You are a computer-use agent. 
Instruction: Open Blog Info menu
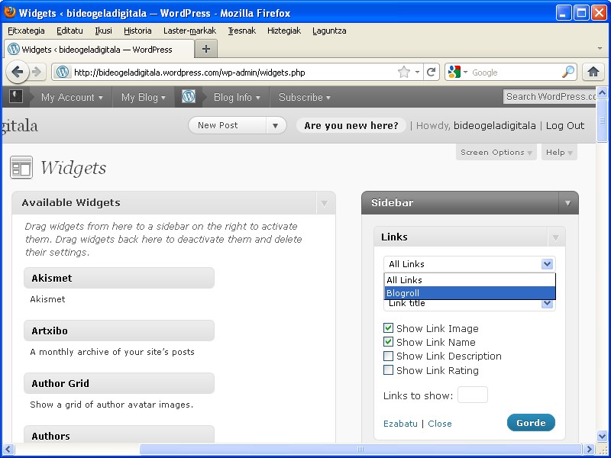[x=237, y=97]
